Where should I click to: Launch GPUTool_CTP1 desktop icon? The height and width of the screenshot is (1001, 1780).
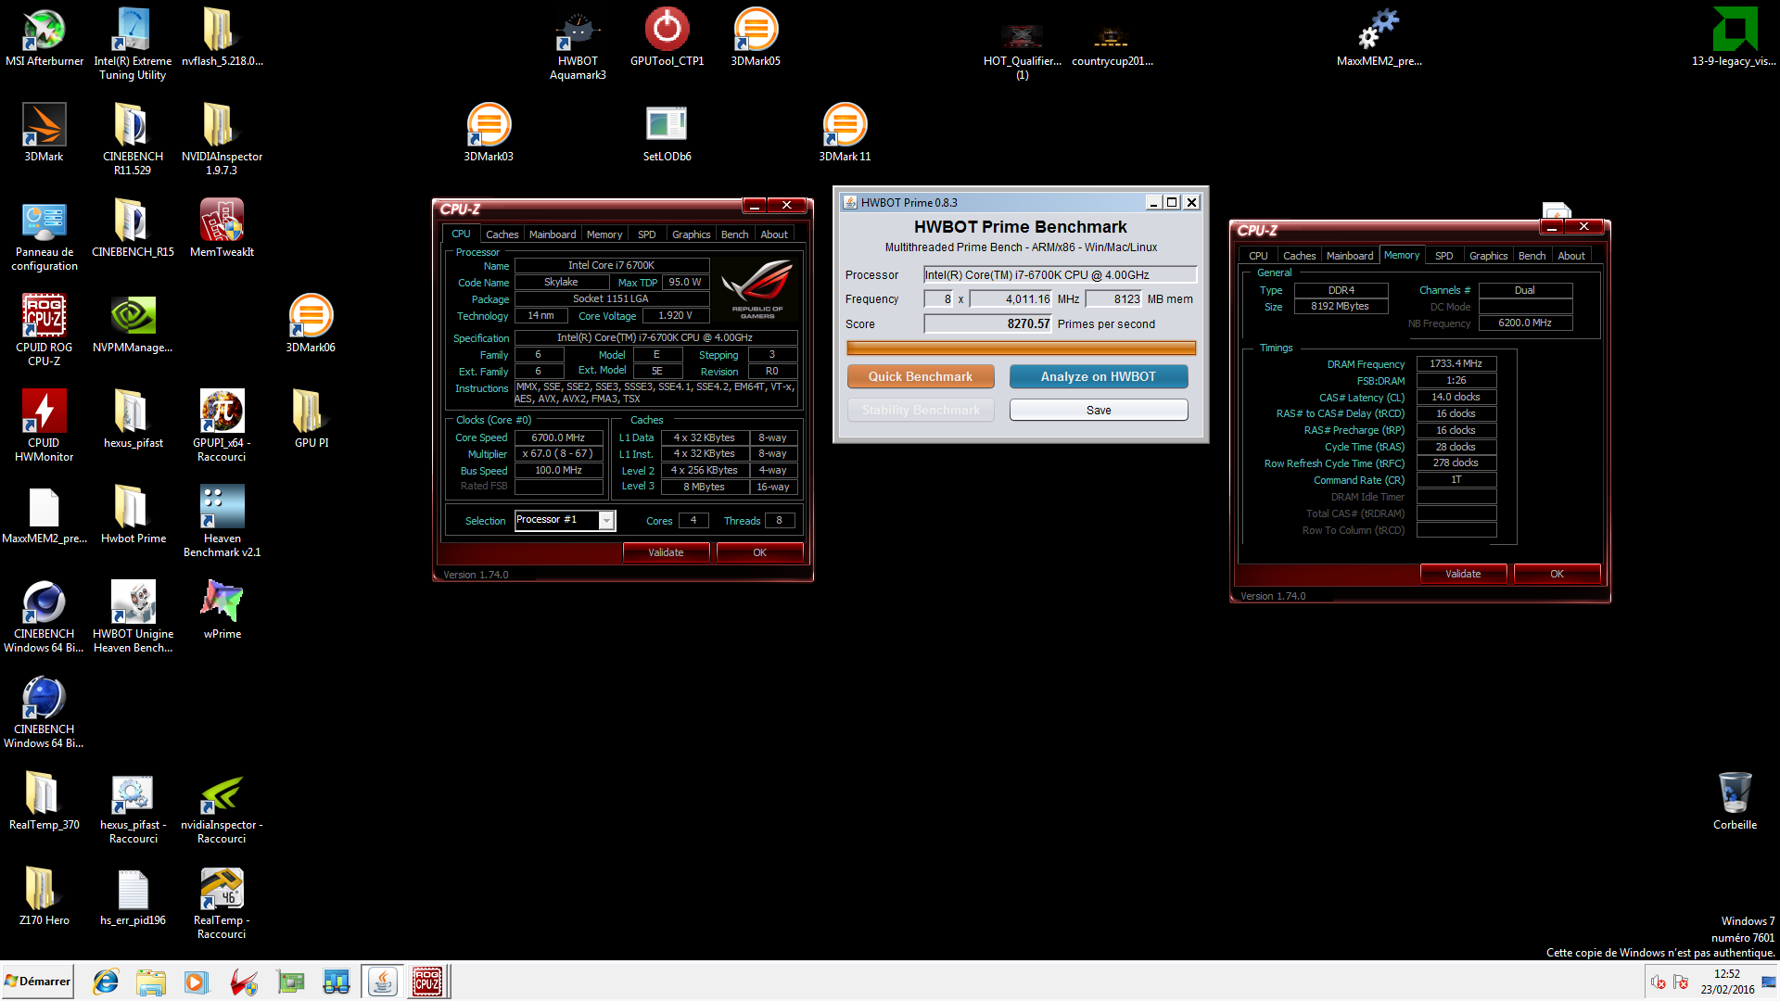click(667, 37)
